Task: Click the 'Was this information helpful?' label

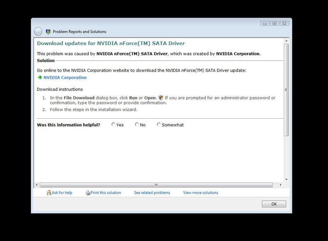Action: 68,125
